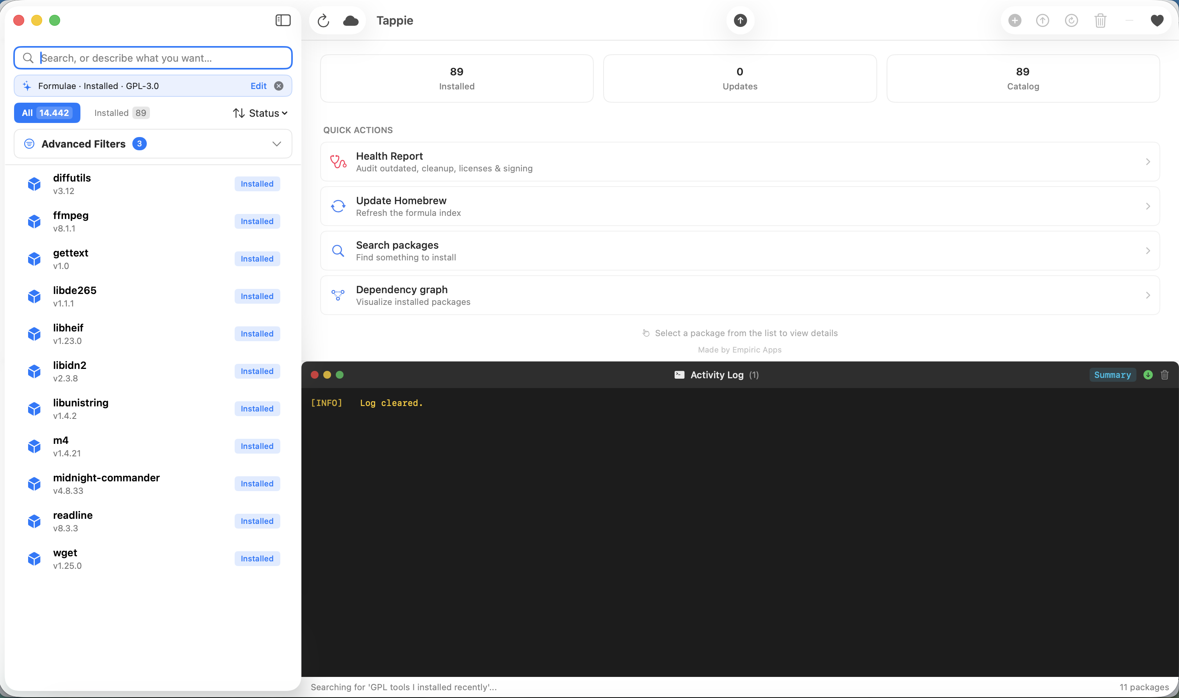
Task: Clear the Formulae Installed GPL-3.0 filter
Action: tap(279, 85)
